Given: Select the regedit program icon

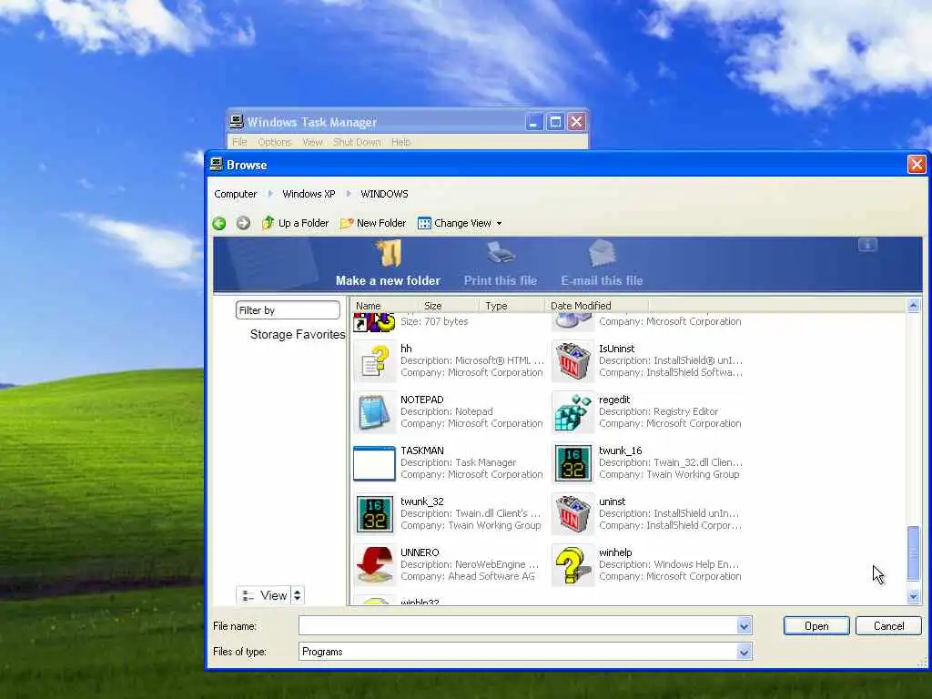Looking at the screenshot, I should (x=572, y=412).
